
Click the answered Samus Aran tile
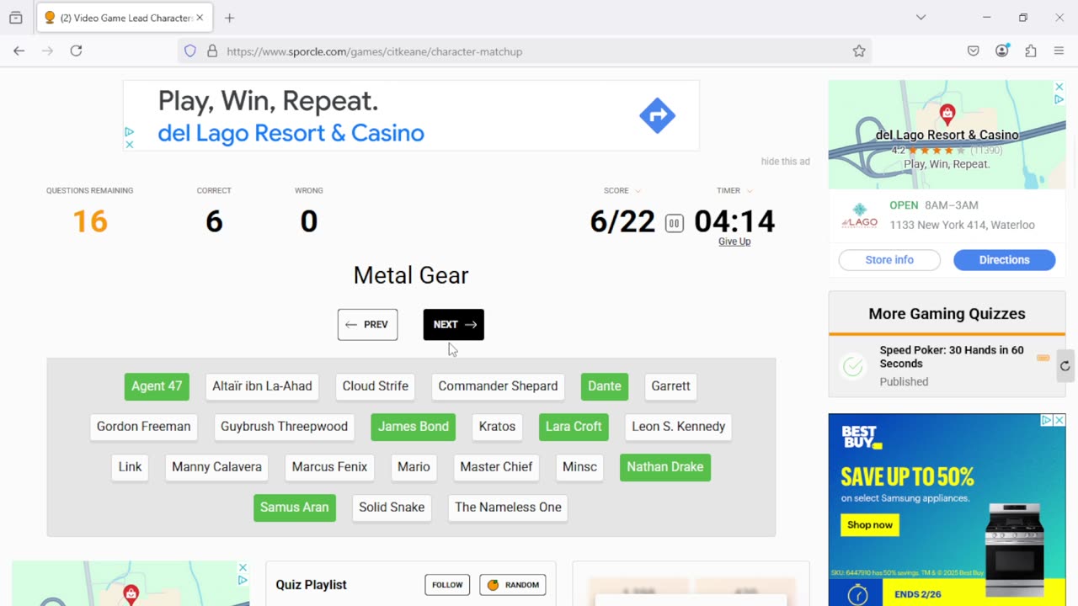(295, 508)
